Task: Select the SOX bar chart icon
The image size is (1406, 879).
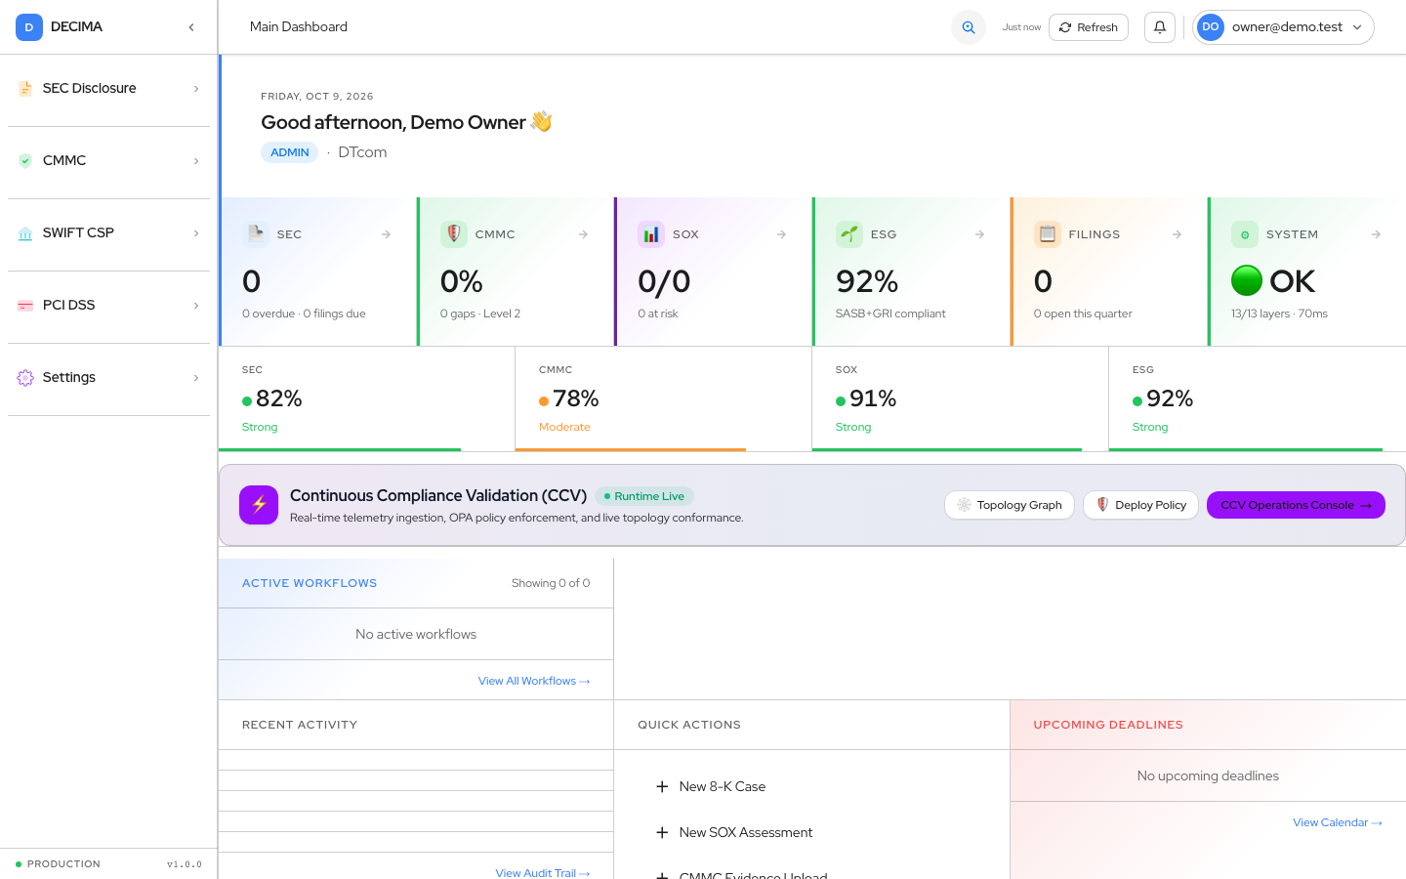Action: pyautogui.click(x=651, y=234)
